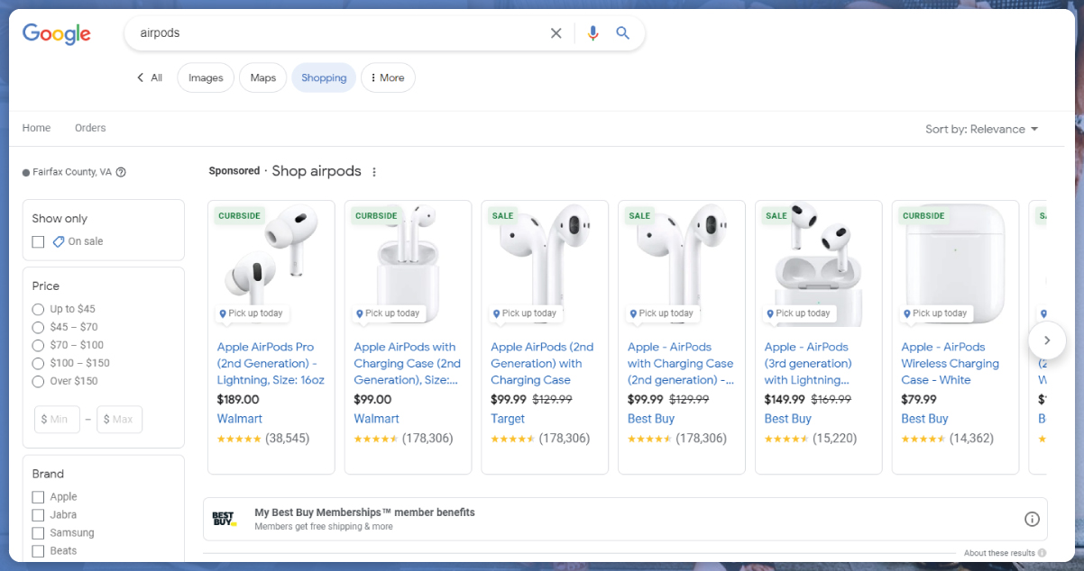Open Wireless Charging Case product image

point(956,264)
